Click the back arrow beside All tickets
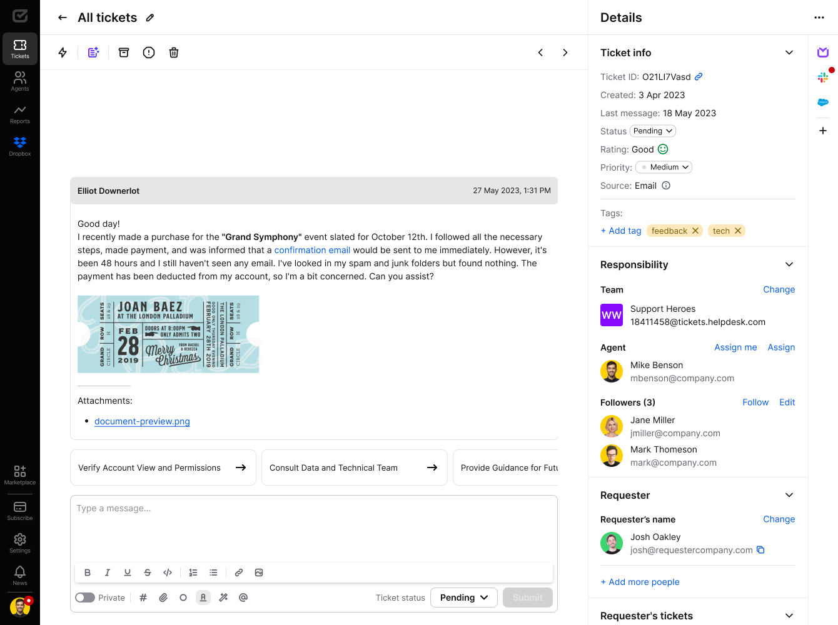838x625 pixels. point(63,17)
